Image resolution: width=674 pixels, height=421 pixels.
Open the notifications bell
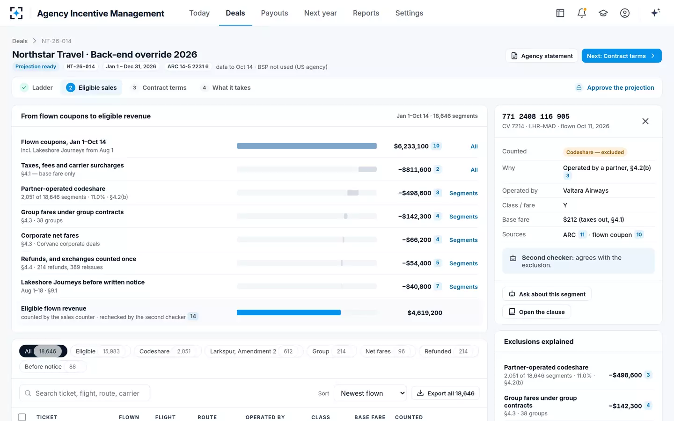[582, 13]
